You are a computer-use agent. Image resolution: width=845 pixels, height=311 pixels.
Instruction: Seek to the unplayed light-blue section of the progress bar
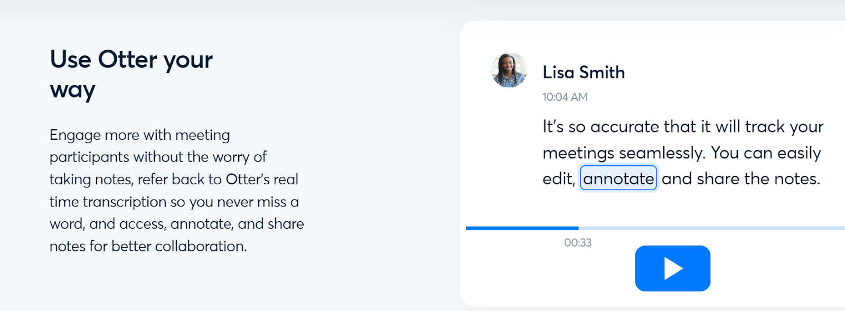[x=711, y=228]
